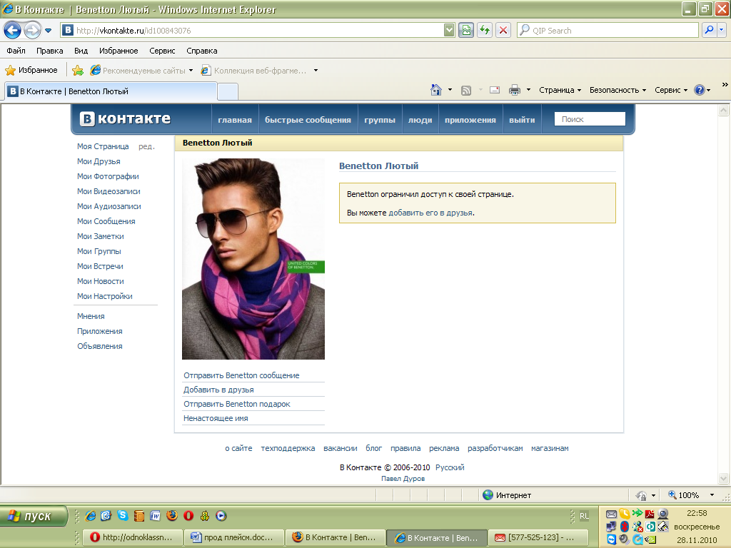Expand the Home button dropdown arrow

pos(450,90)
